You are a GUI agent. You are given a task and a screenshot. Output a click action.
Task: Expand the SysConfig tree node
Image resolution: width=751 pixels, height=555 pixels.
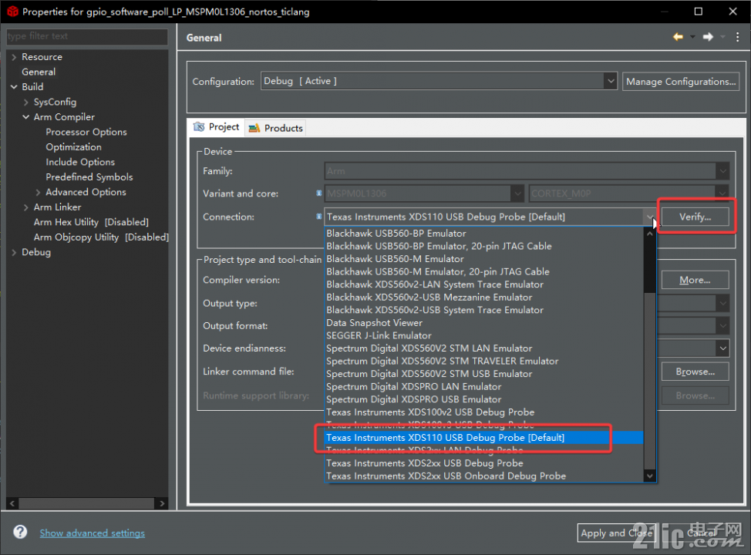pos(26,102)
